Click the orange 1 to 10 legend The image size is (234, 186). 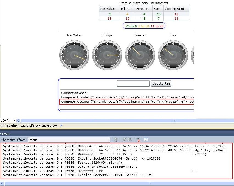click(143, 26)
